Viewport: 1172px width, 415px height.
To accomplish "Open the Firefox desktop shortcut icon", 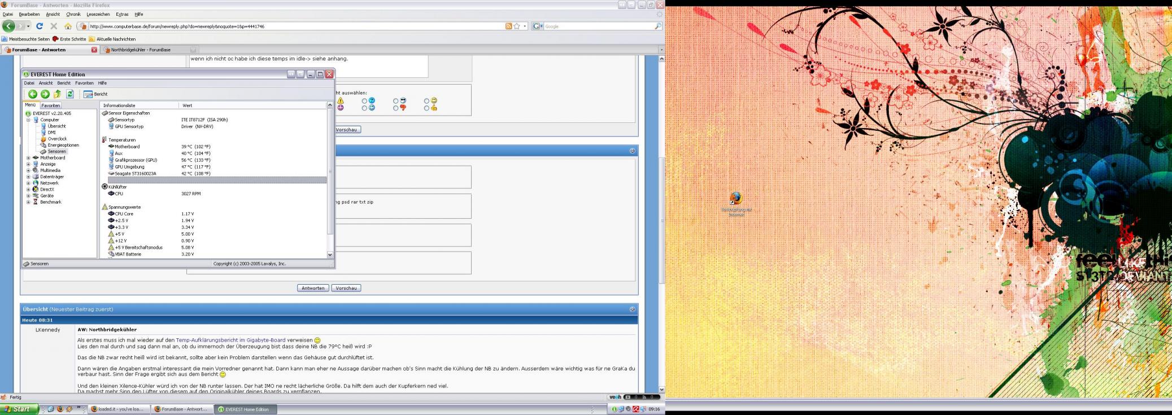I will 736,204.
